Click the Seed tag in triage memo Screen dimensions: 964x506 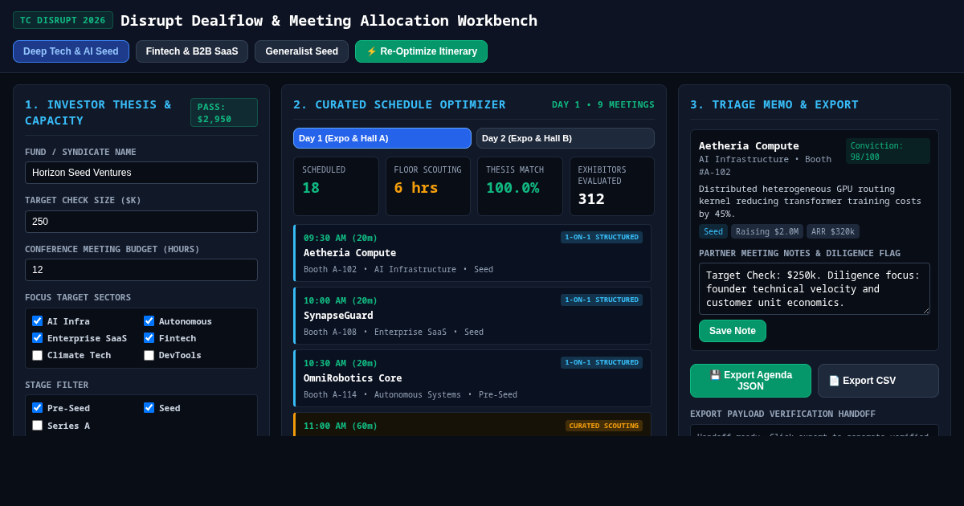[x=713, y=231]
